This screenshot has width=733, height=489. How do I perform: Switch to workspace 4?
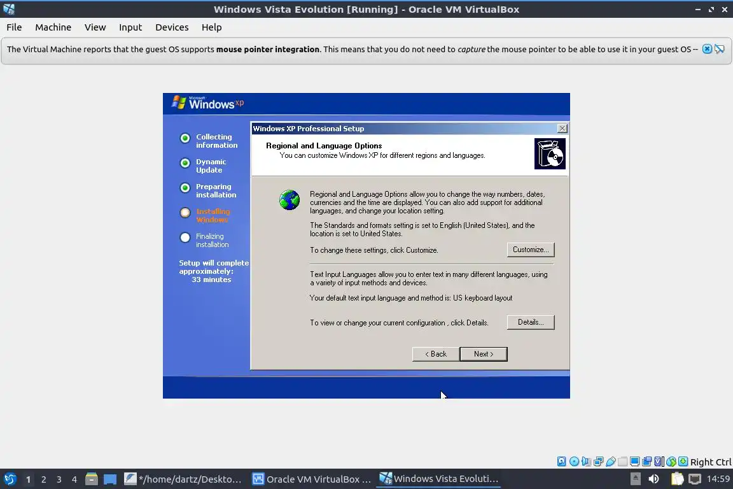pyautogui.click(x=74, y=479)
